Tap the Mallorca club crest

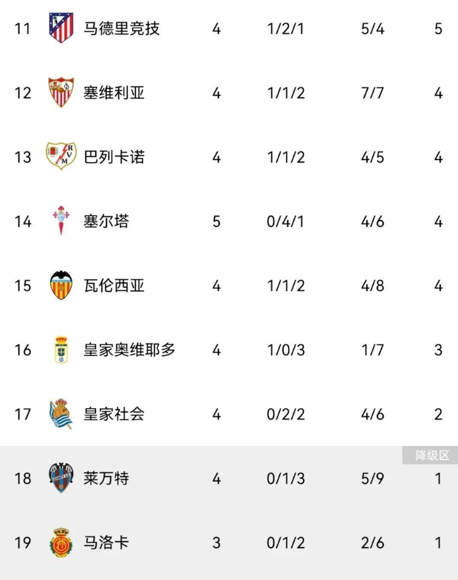pos(61,542)
